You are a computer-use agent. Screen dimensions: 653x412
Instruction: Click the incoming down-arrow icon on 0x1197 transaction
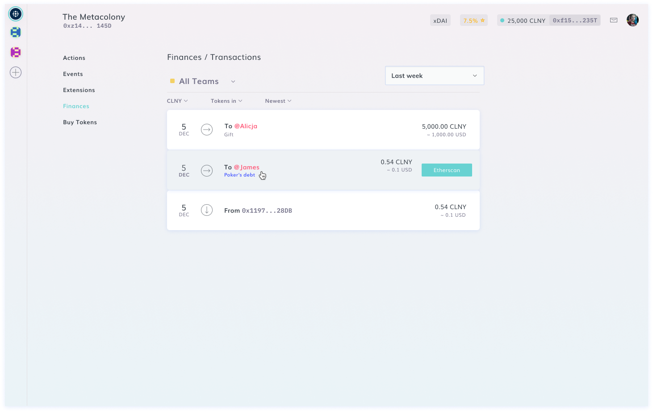(x=207, y=210)
